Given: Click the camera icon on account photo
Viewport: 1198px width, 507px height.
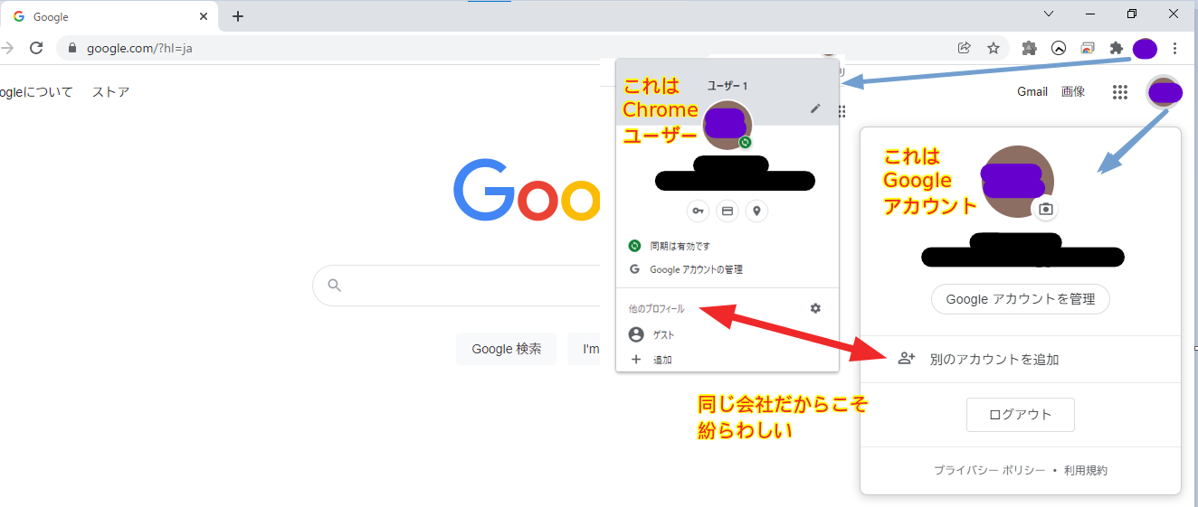Looking at the screenshot, I should [x=1045, y=209].
